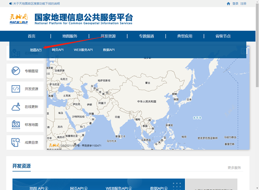259x190 pixels.
Task: Open the 天地图 MapWorld logo
Action: tap(19, 19)
